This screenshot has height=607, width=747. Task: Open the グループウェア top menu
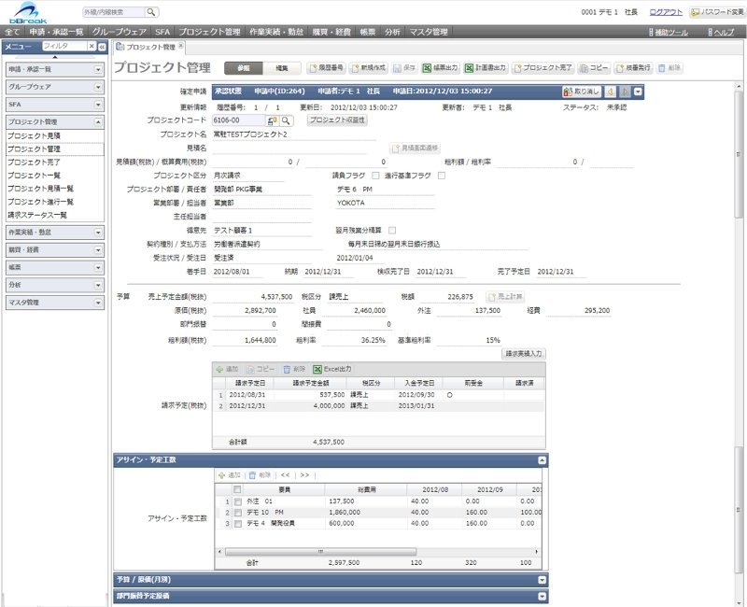pos(120,32)
